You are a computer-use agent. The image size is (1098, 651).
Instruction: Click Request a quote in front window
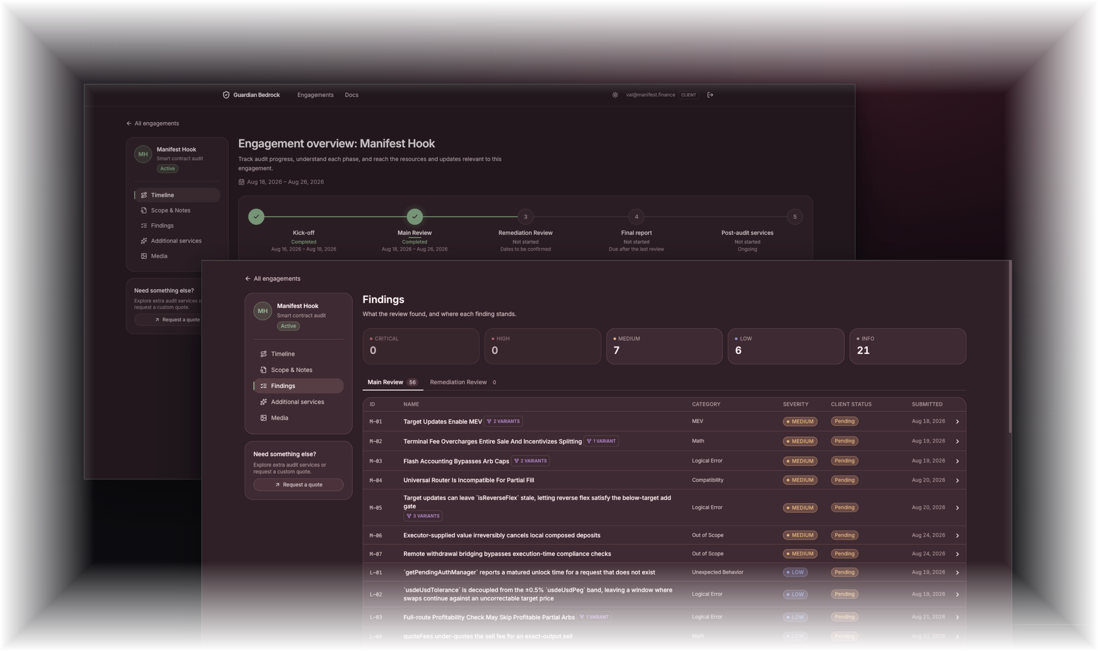click(x=298, y=485)
